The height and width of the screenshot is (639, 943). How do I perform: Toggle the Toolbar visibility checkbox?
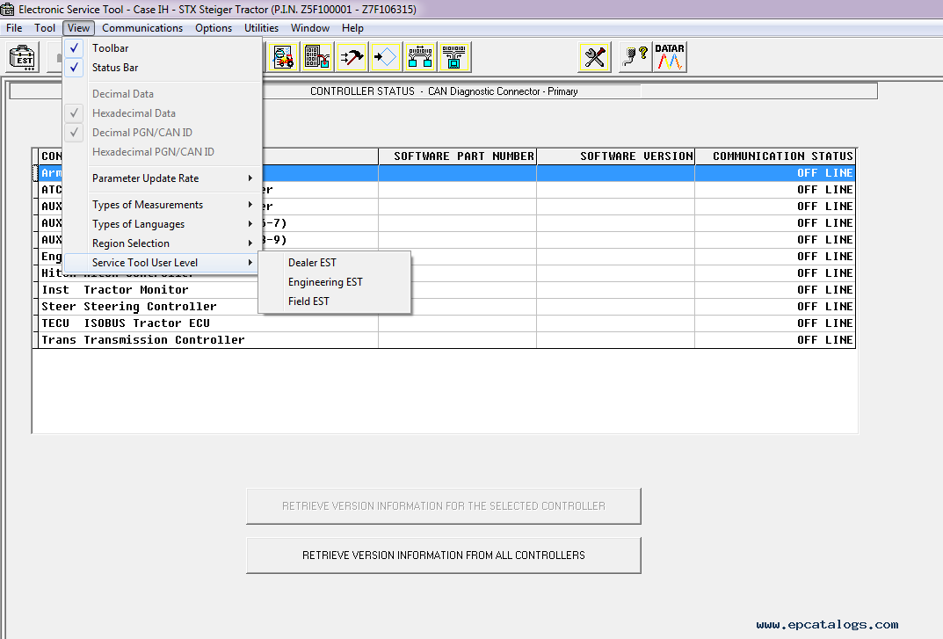[74, 47]
